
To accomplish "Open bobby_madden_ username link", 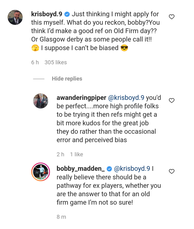I will 81,169.
